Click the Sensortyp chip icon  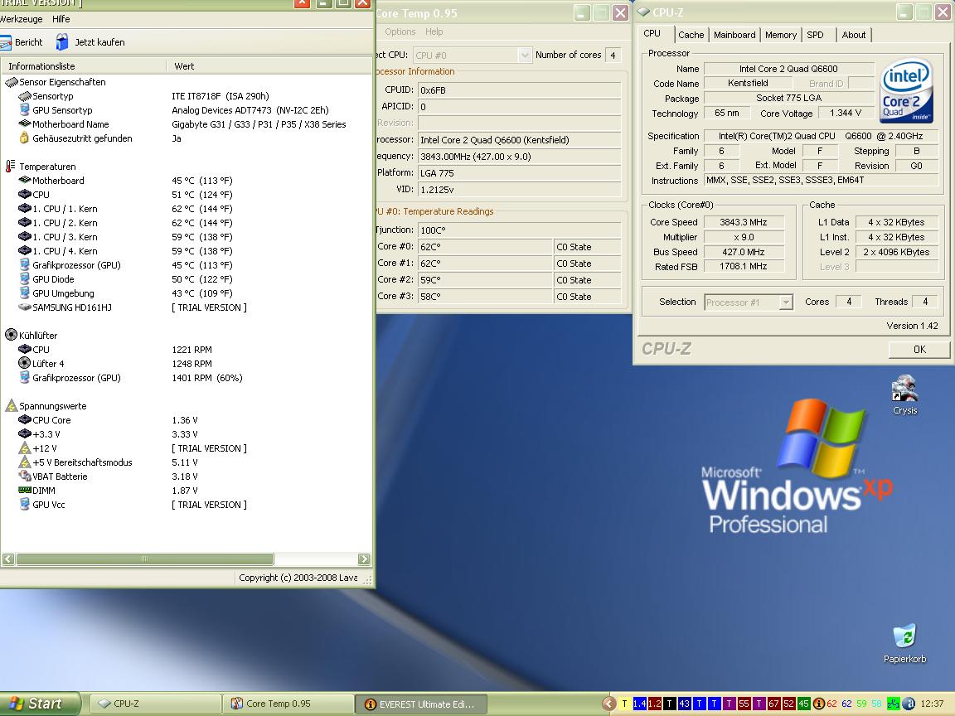[x=24, y=96]
